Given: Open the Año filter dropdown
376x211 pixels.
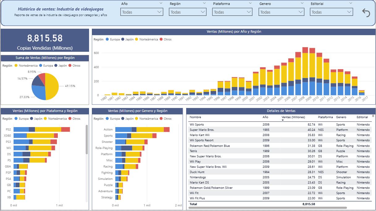Looking at the screenshot, I should 142,12.
